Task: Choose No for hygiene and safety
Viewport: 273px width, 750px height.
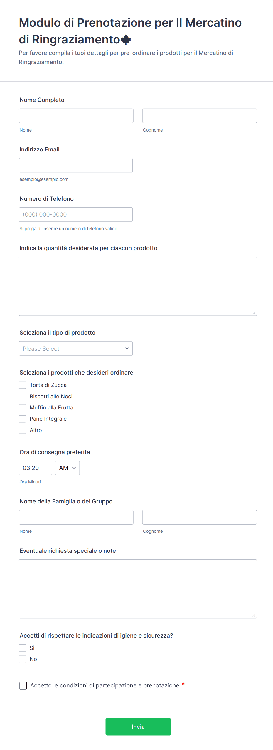Action: click(23, 659)
